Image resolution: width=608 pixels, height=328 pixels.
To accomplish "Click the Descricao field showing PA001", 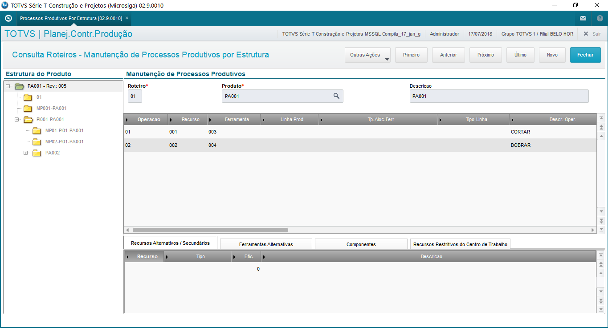I will point(499,96).
